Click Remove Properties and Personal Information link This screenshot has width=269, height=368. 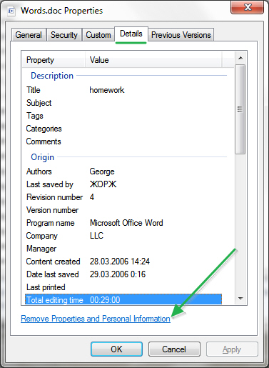[96, 319]
